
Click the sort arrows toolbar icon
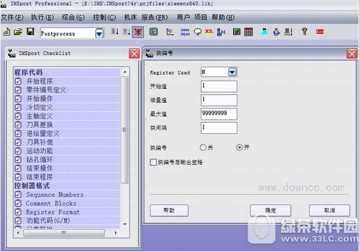pyautogui.click(x=288, y=32)
